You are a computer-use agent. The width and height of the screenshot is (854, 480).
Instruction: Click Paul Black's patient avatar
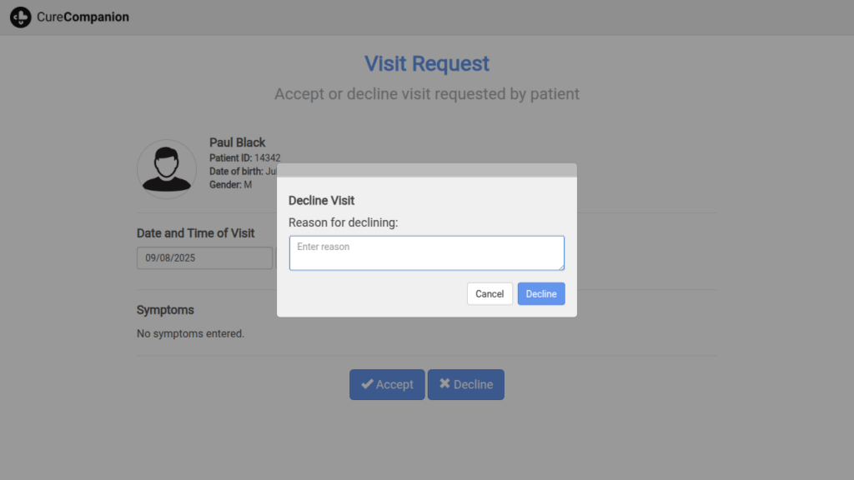pyautogui.click(x=167, y=169)
